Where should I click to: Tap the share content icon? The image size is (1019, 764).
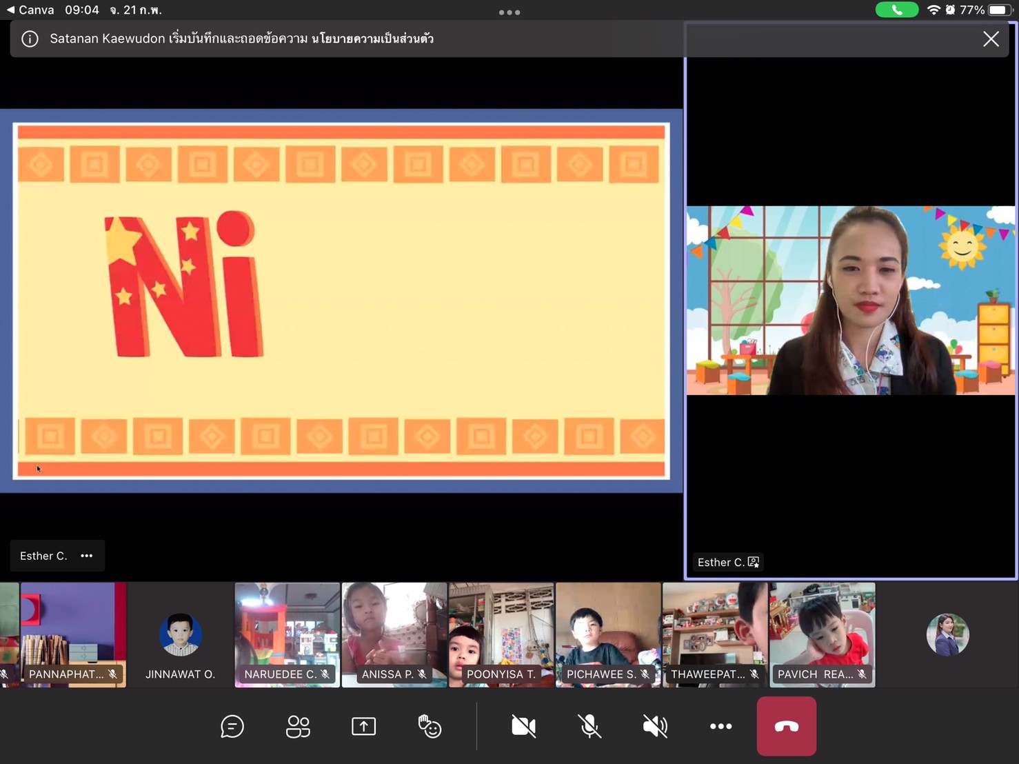[363, 726]
